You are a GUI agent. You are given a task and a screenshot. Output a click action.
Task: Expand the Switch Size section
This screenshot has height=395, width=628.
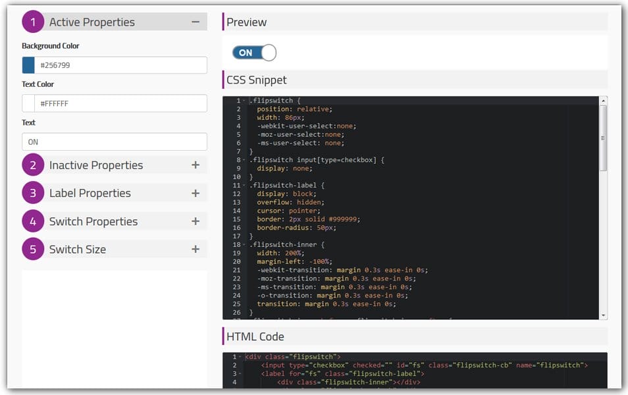coord(196,249)
